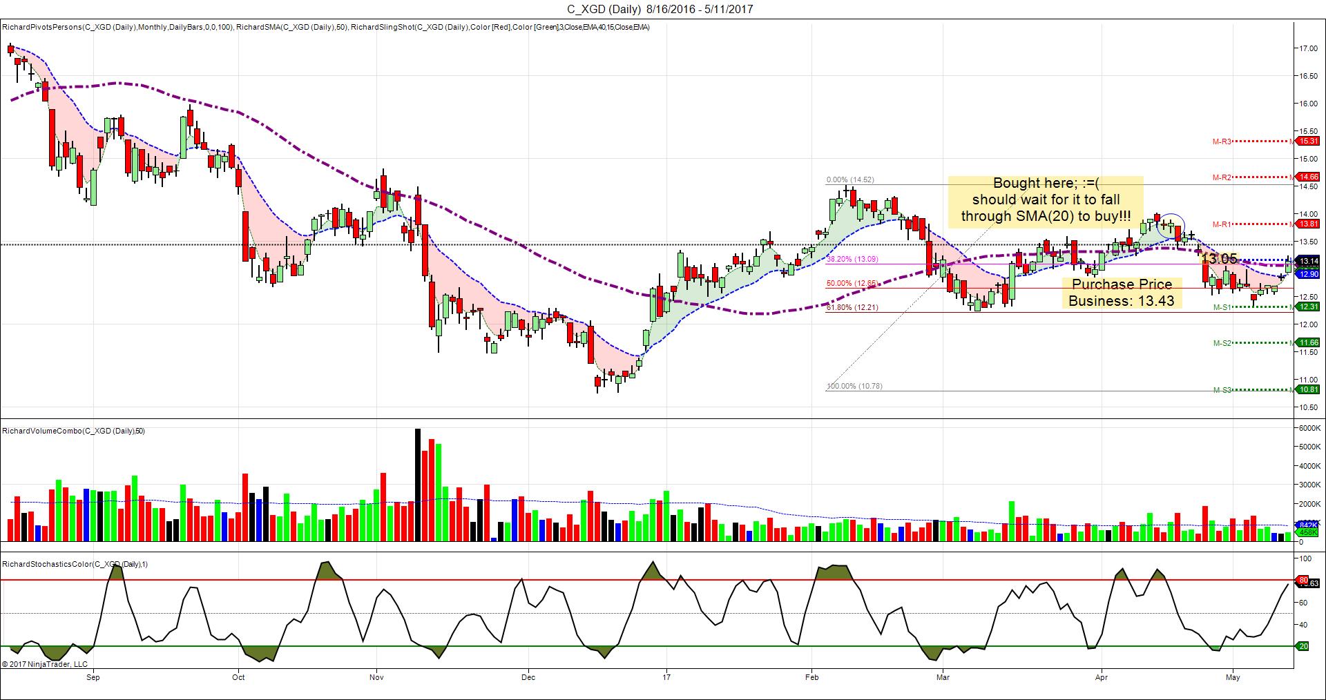
Task: Click the M-R1 pivot label
Action: point(1222,224)
